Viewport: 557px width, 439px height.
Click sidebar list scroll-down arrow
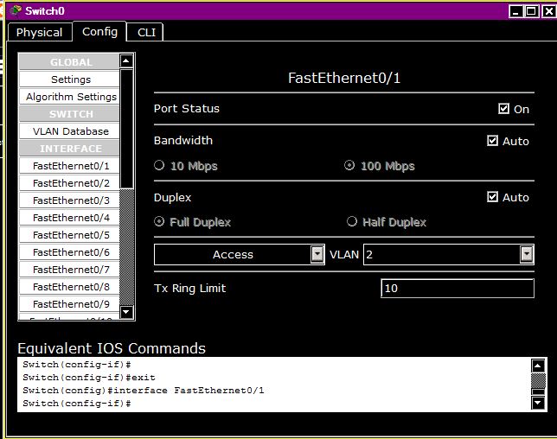click(x=126, y=312)
